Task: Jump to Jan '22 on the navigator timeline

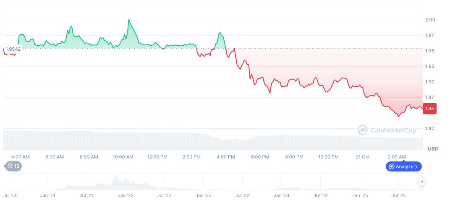Action: pyautogui.click(x=126, y=195)
